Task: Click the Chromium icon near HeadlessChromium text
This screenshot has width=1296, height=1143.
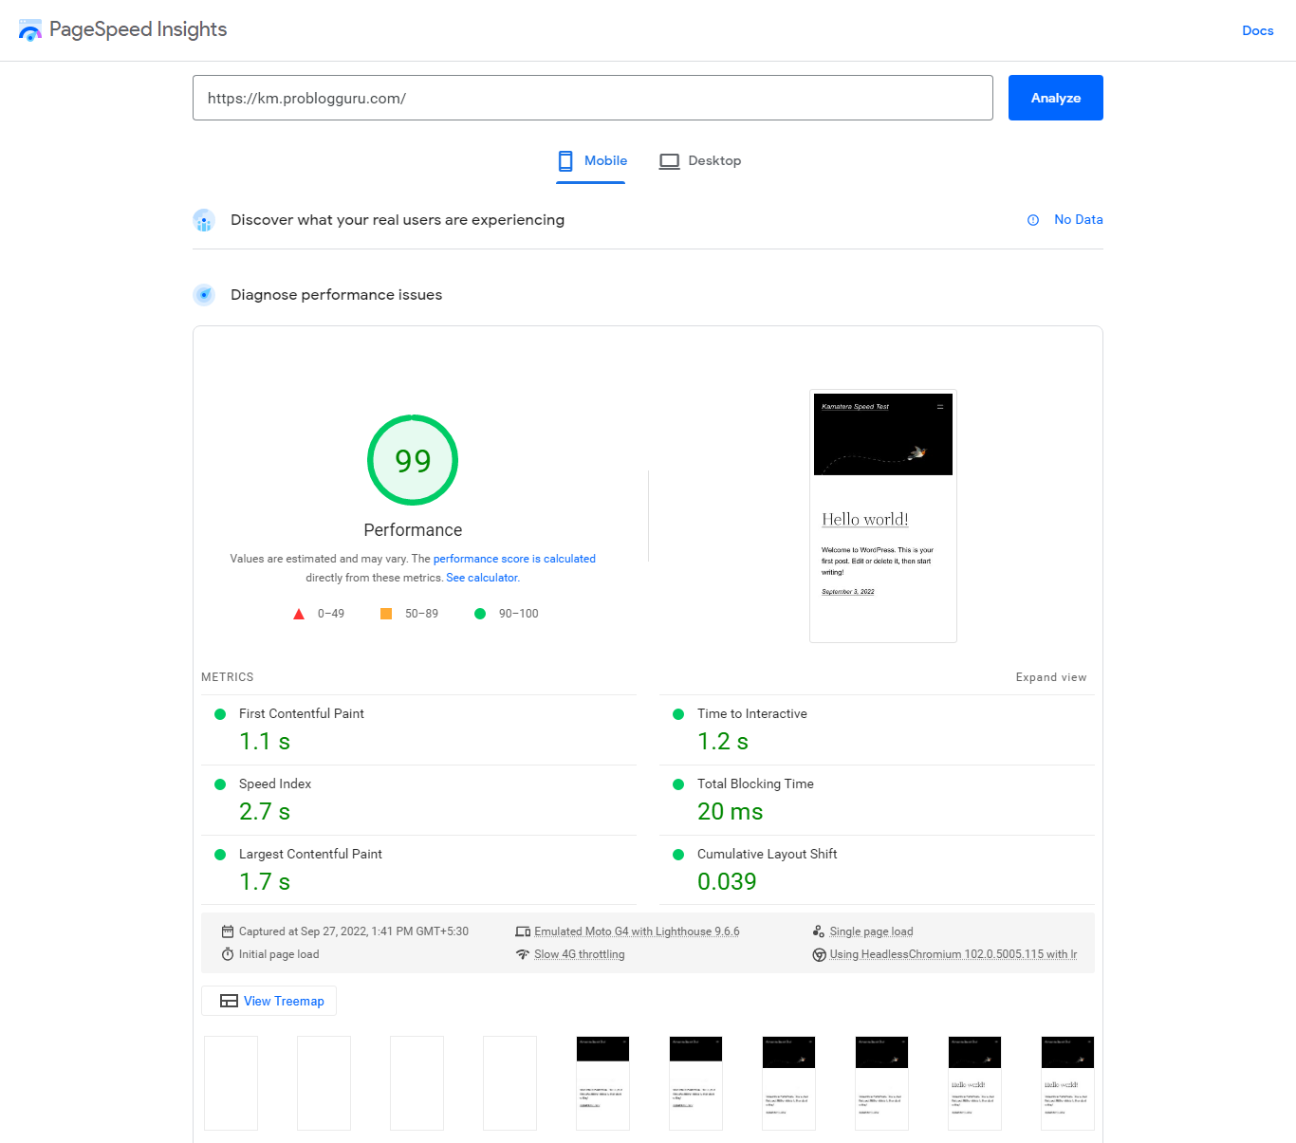Action: coord(819,954)
